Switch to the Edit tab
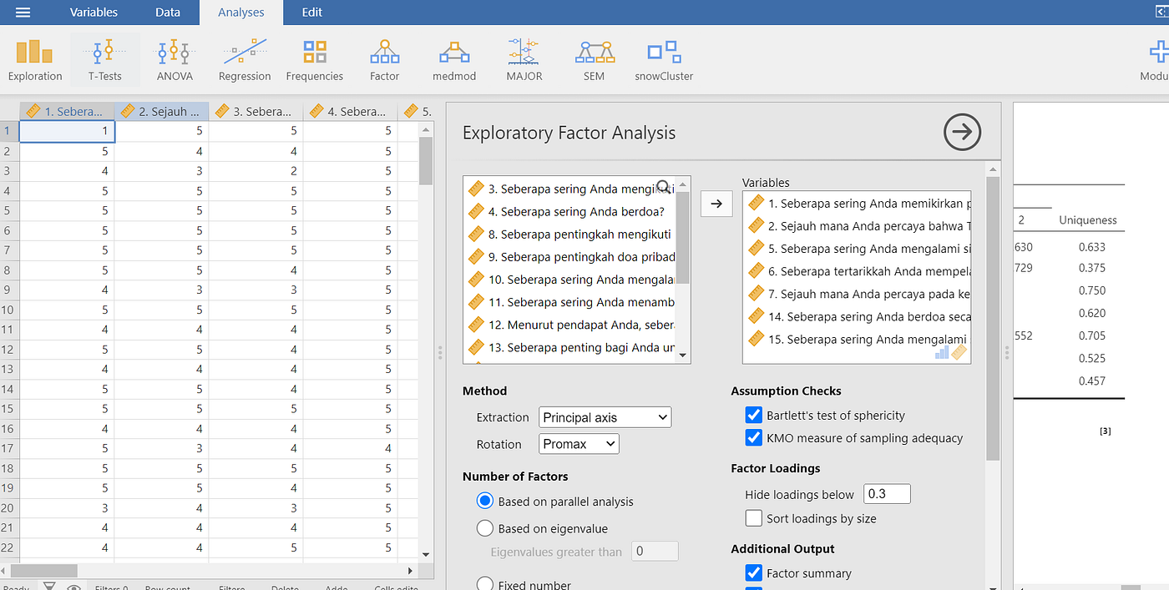This screenshot has width=1169, height=590. (311, 12)
